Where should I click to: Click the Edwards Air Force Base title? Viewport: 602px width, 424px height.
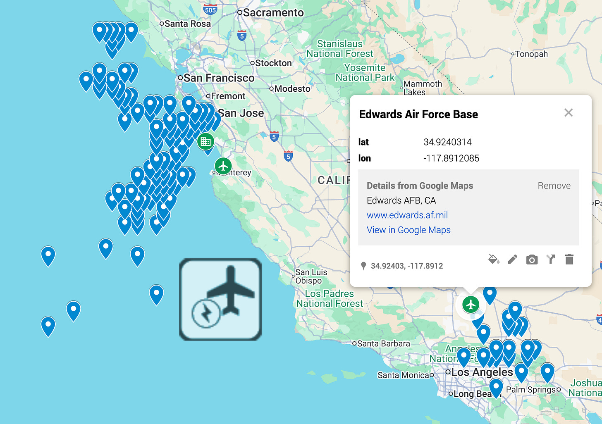(x=418, y=114)
